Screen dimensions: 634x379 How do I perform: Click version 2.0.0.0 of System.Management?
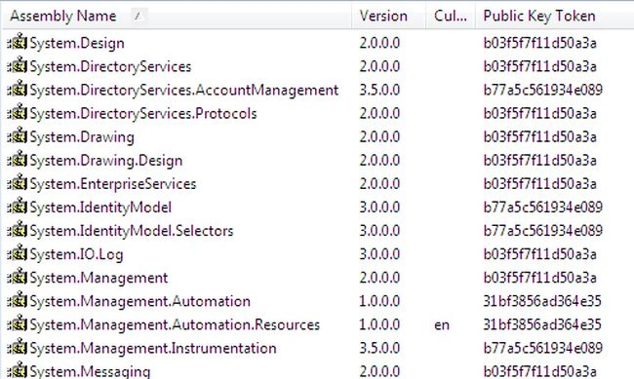pyautogui.click(x=379, y=277)
